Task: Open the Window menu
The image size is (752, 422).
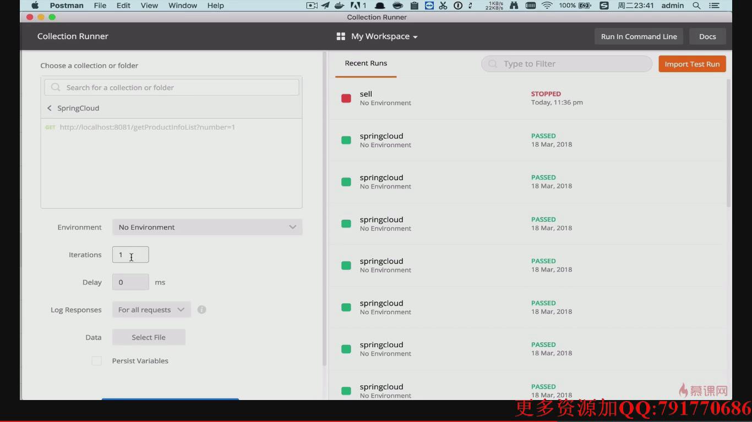Action: coord(183,5)
